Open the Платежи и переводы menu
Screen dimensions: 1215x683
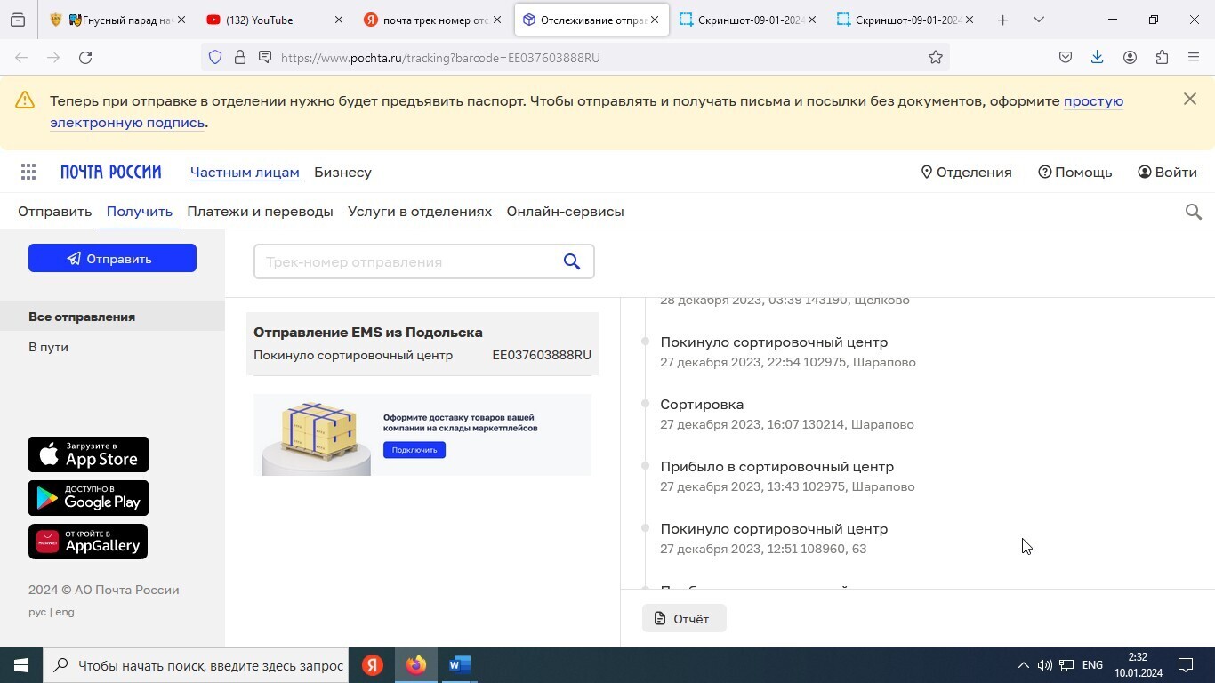click(x=260, y=212)
